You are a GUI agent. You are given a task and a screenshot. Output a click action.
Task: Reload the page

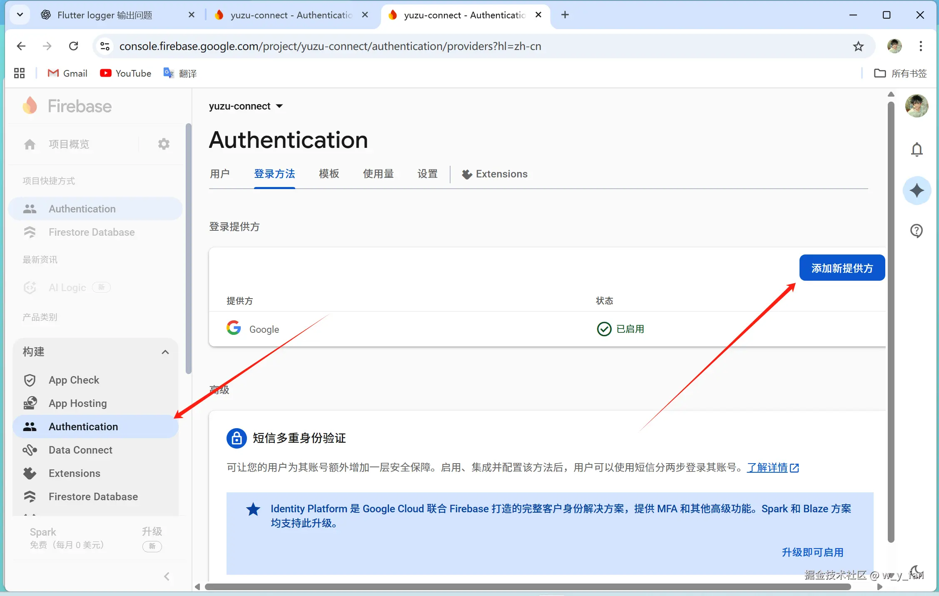coord(74,46)
